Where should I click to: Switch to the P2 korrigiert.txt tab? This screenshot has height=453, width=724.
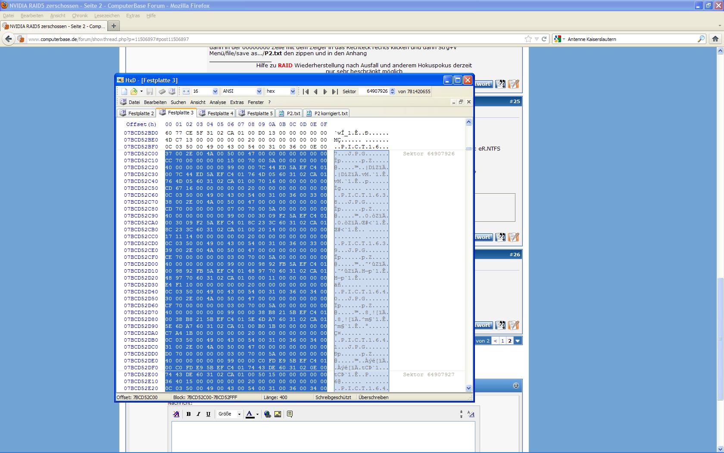tap(327, 113)
